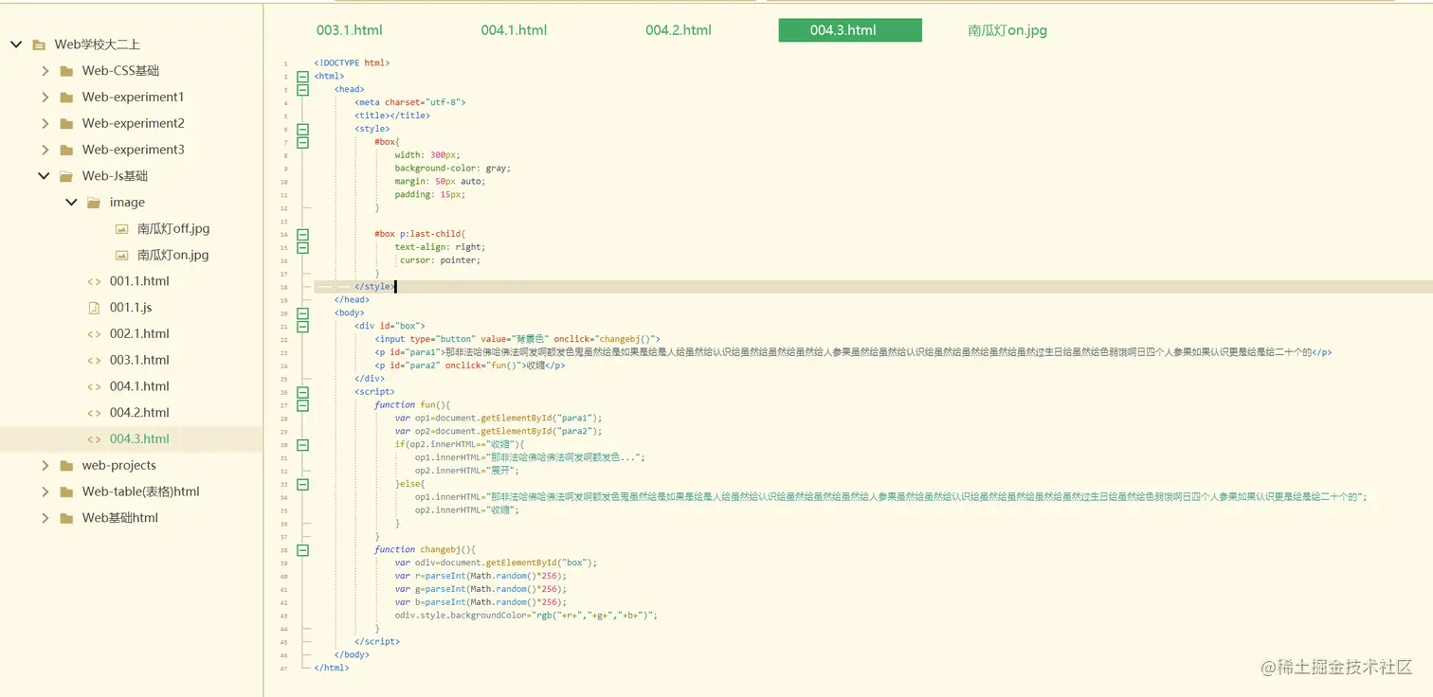This screenshot has width=1433, height=697.
Task: Fold the <body> block at line 20
Action: (302, 313)
